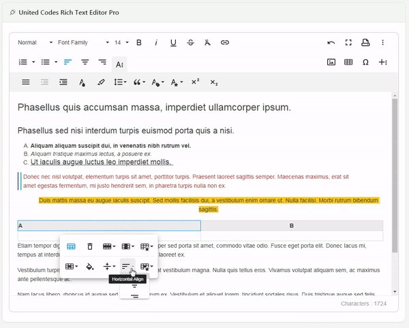Choose right align in horizontal align list
409x328 pixels.
click(134, 296)
